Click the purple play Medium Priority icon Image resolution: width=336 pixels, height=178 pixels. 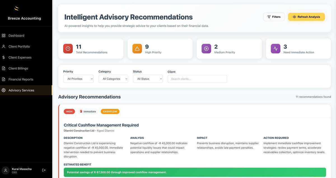point(206,49)
